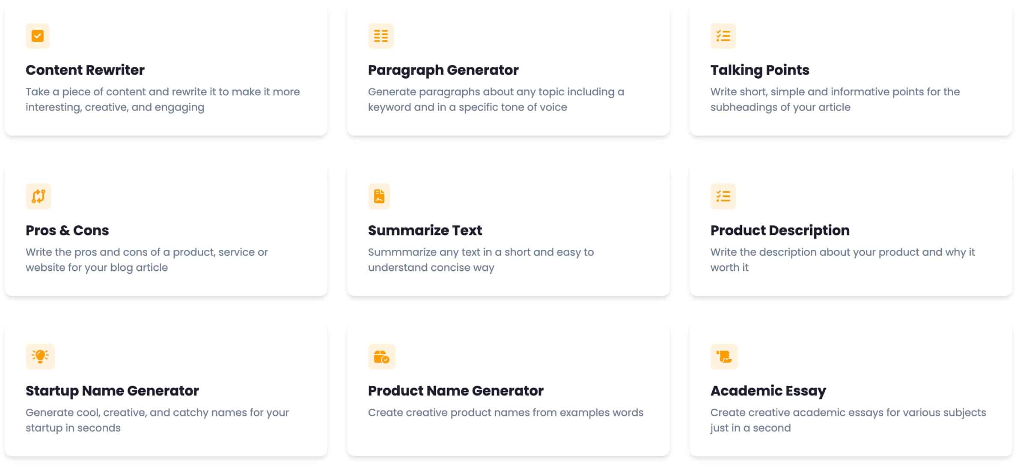The width and height of the screenshot is (1029, 467).
Task: Click the Summarize Text document icon
Action: tap(379, 196)
